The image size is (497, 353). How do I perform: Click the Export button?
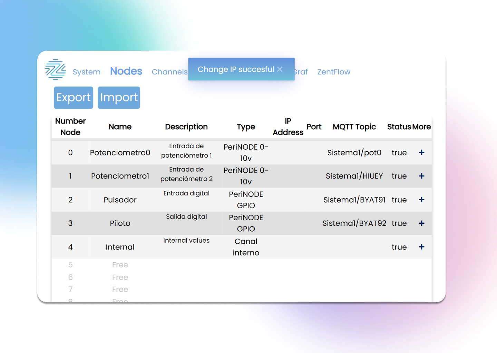[x=74, y=98]
